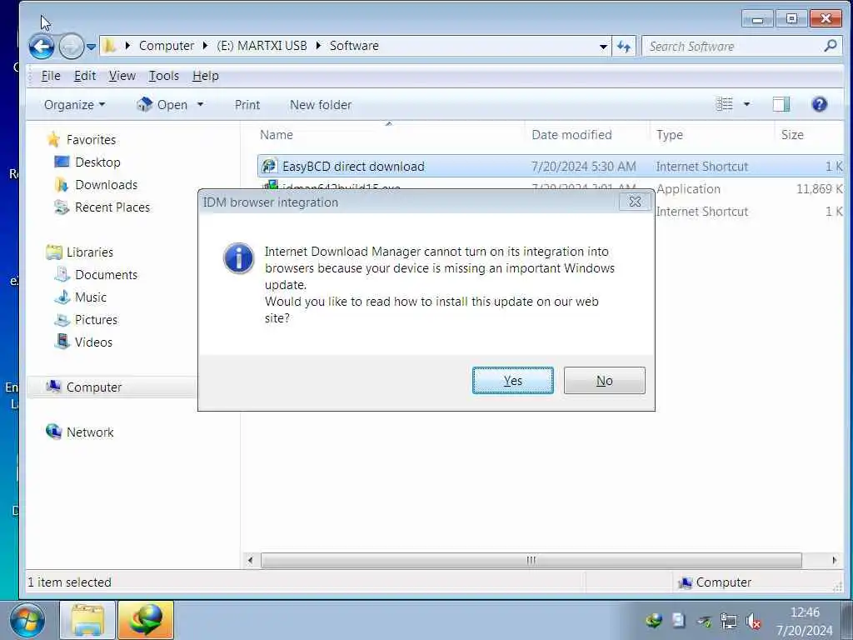This screenshot has width=853, height=640.
Task: Expand the view options dropdown arrow
Action: pos(746,104)
